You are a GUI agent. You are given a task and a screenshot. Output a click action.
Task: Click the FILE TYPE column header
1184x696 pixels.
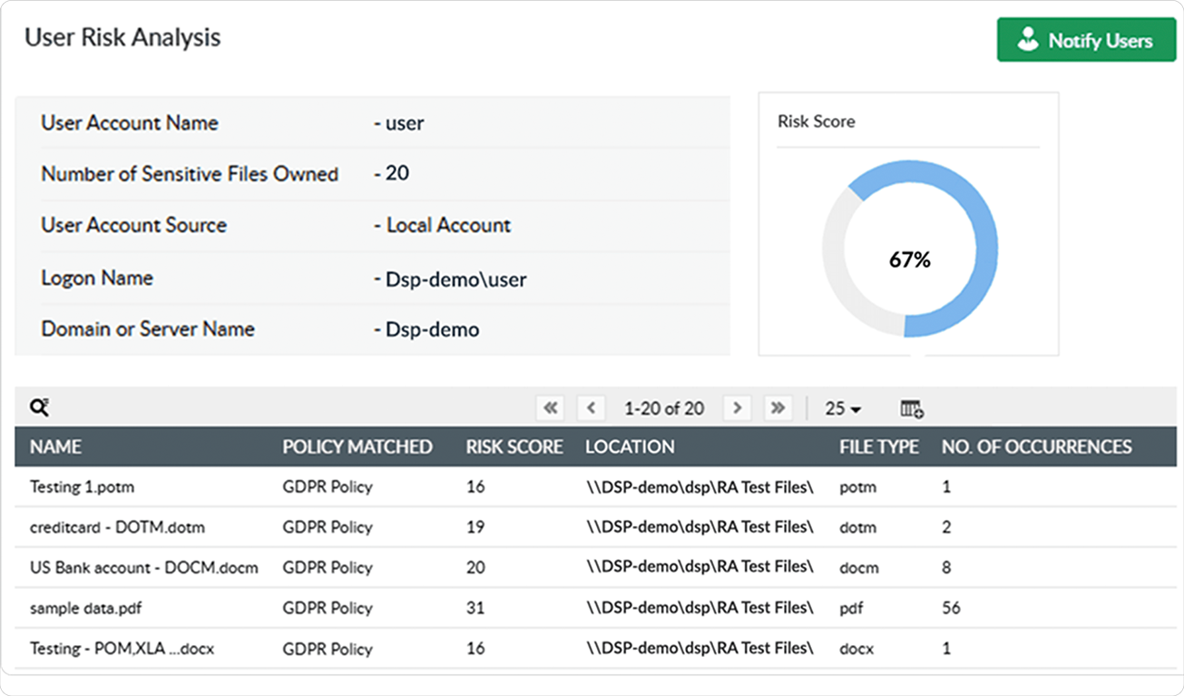[x=878, y=446]
